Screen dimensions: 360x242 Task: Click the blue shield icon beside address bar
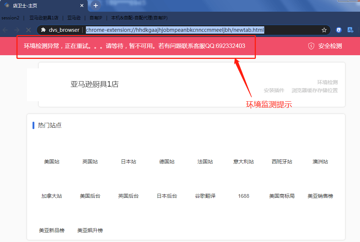pyautogui.click(x=339, y=30)
